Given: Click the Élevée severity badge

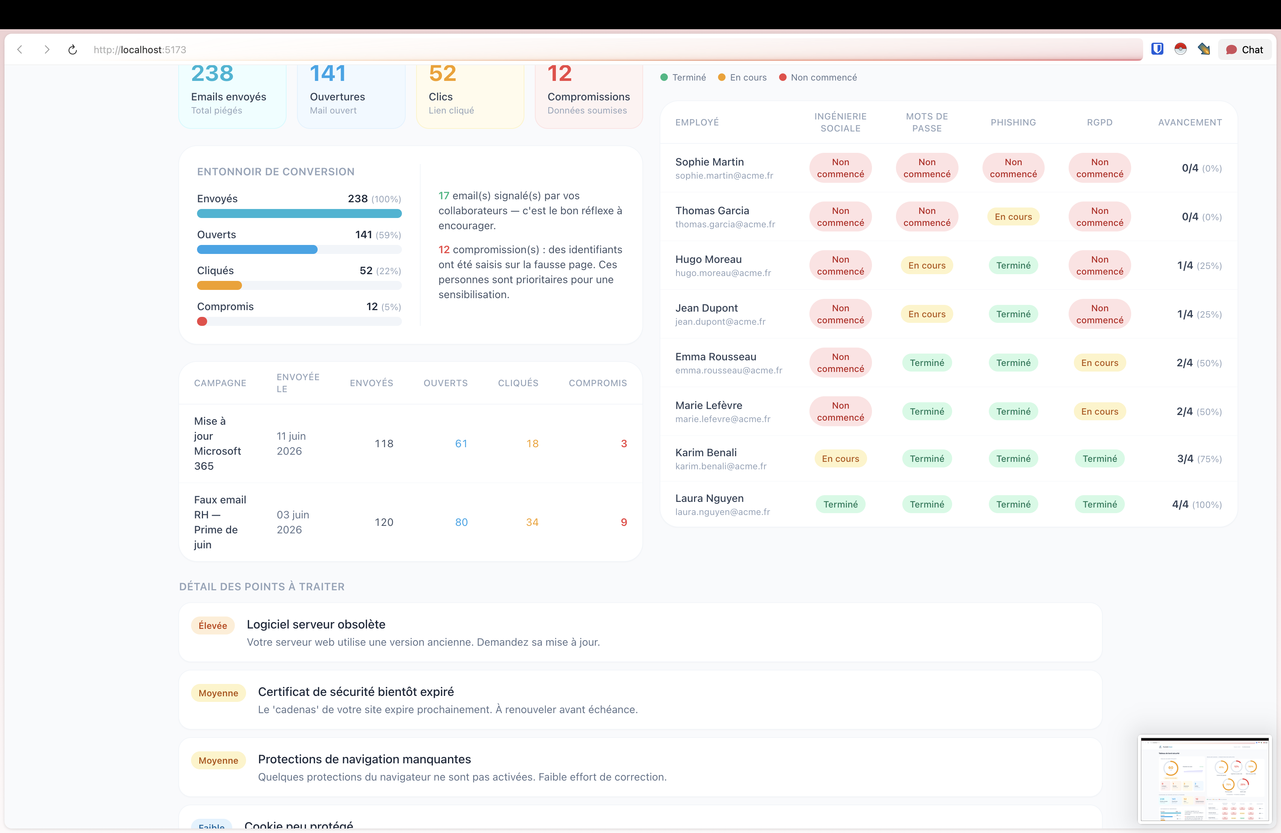Looking at the screenshot, I should point(213,625).
